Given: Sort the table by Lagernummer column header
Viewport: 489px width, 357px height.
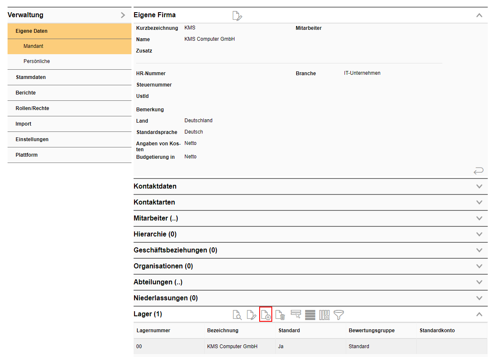Looking at the screenshot, I should [x=153, y=331].
